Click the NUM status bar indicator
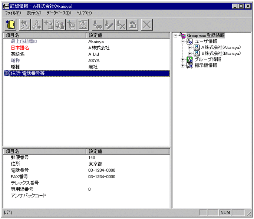 point(225,213)
